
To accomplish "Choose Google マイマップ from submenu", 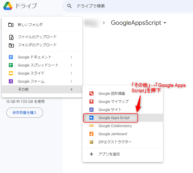I will (123, 102).
